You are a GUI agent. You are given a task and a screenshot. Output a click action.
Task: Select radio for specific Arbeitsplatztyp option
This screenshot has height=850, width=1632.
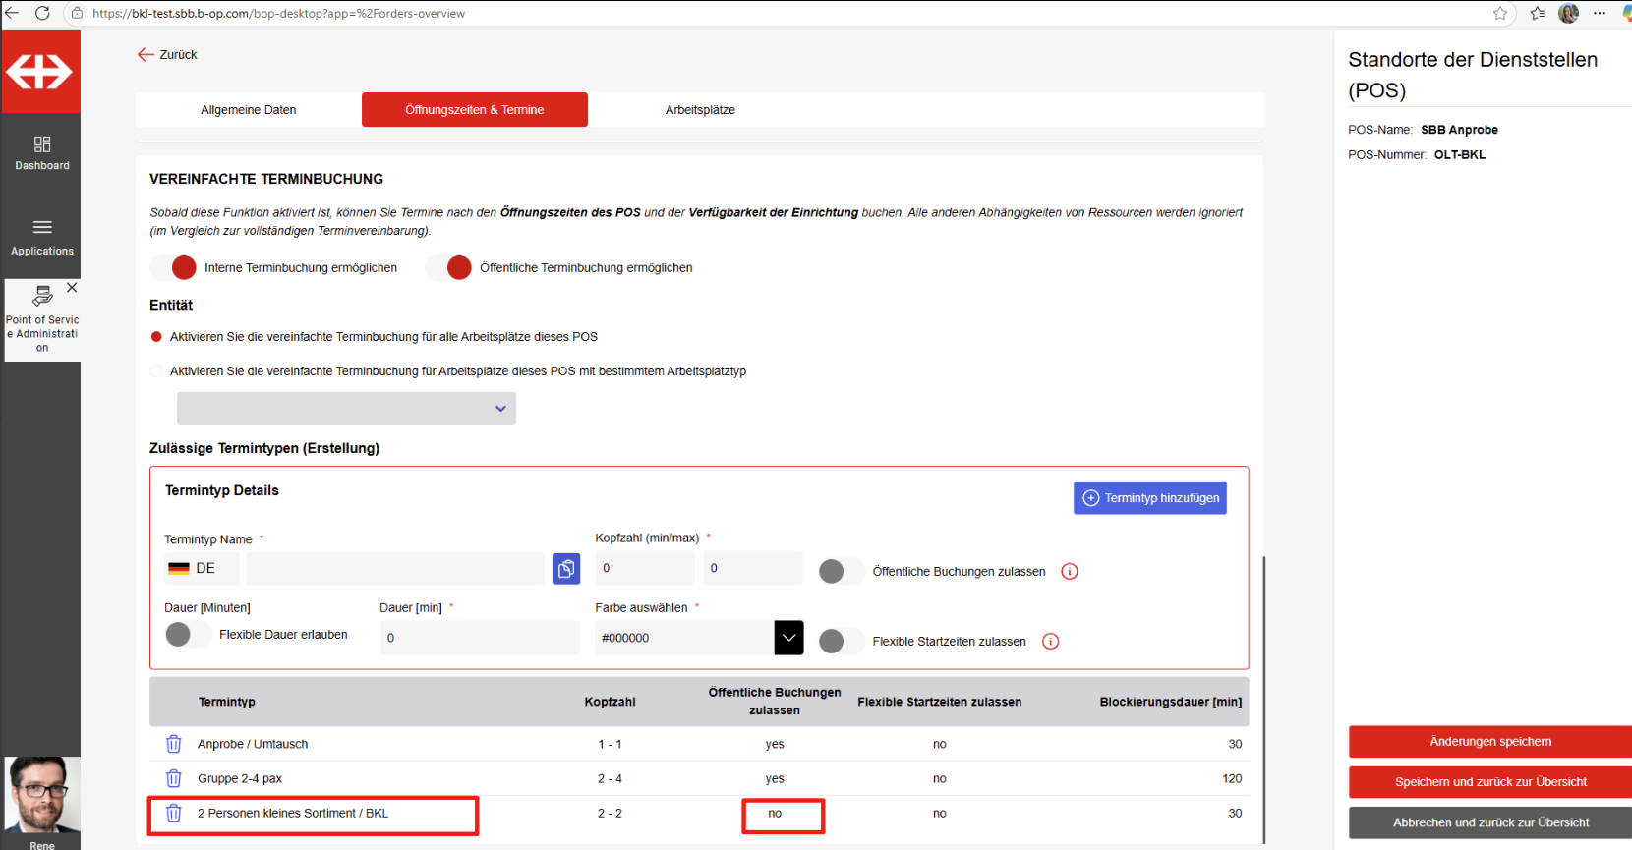coord(156,371)
